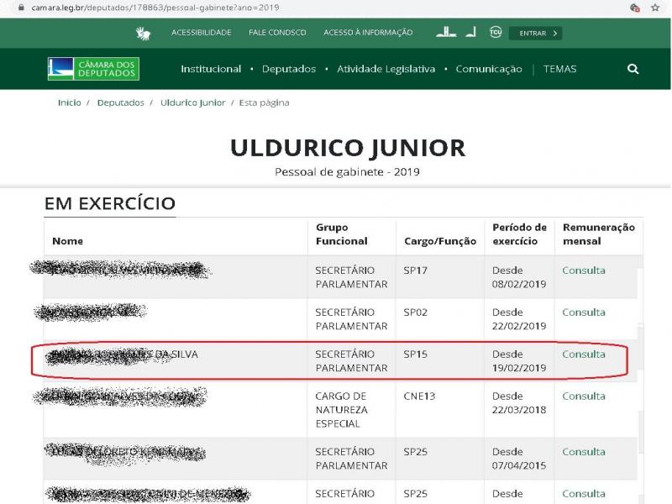Bookmark this page with the star icon
The height and width of the screenshot is (504, 672).
point(655,7)
